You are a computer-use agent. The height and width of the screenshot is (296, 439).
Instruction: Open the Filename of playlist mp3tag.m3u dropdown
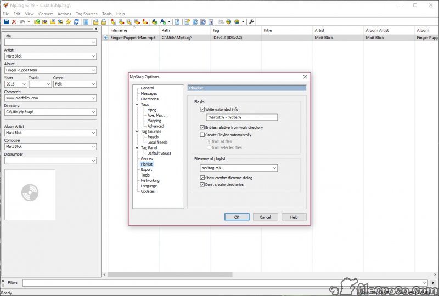tap(275, 168)
